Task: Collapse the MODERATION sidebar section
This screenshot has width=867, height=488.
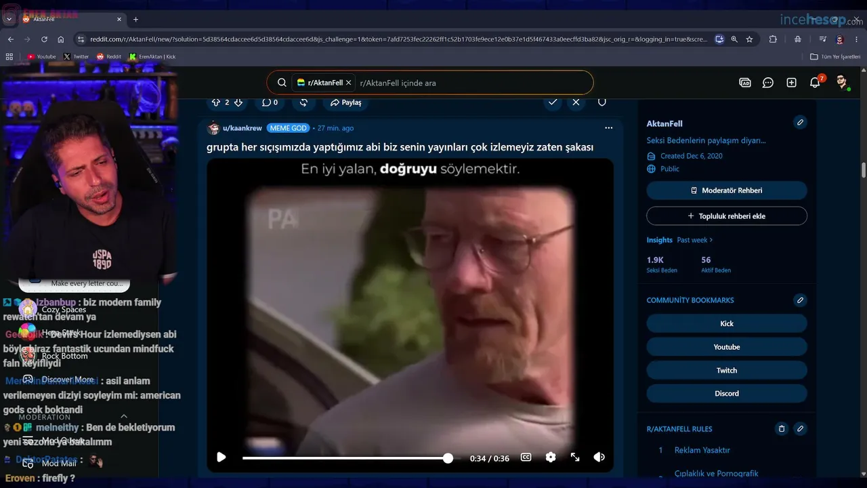Action: point(124,416)
